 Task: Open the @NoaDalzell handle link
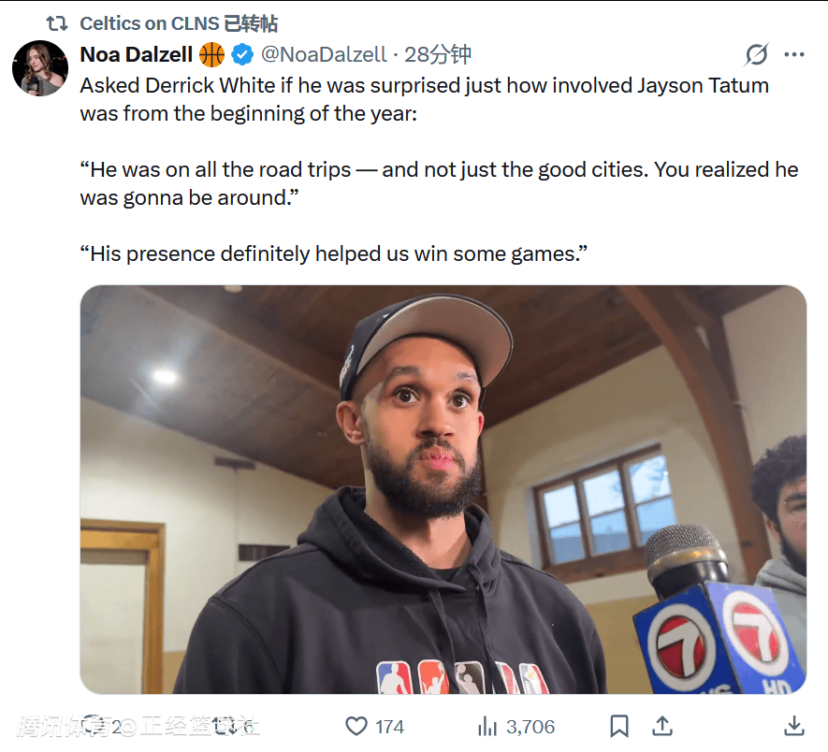coord(324,54)
